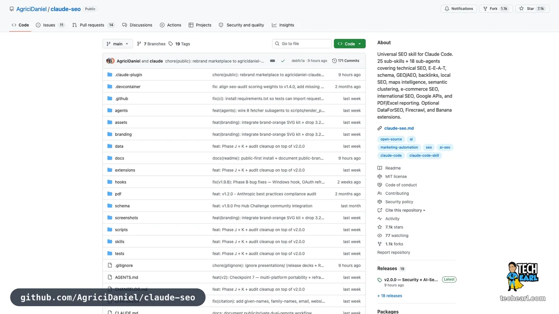Click Report repository link
Screen dimensions: 559x314
click(393, 253)
